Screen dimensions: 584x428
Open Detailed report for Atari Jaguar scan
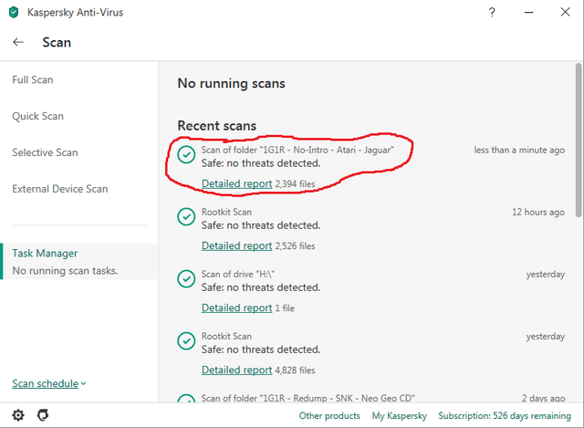pyautogui.click(x=237, y=183)
